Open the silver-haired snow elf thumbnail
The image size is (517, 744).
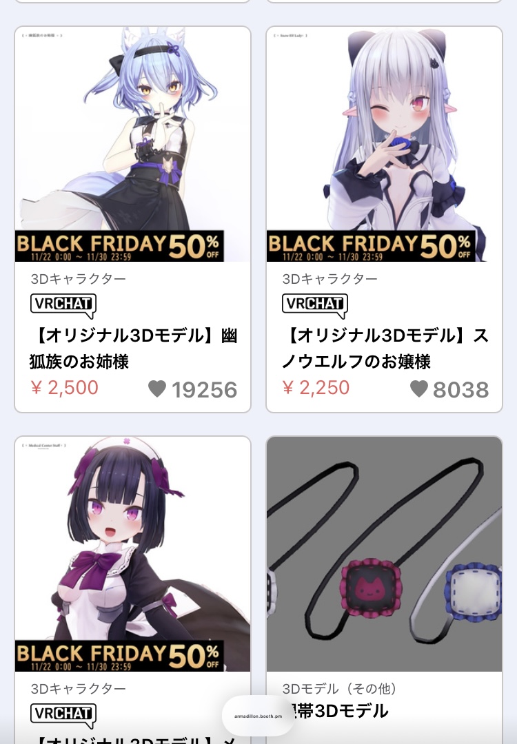pyautogui.click(x=384, y=144)
